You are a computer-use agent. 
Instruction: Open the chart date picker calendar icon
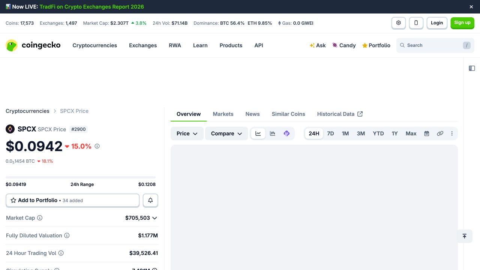427,133
